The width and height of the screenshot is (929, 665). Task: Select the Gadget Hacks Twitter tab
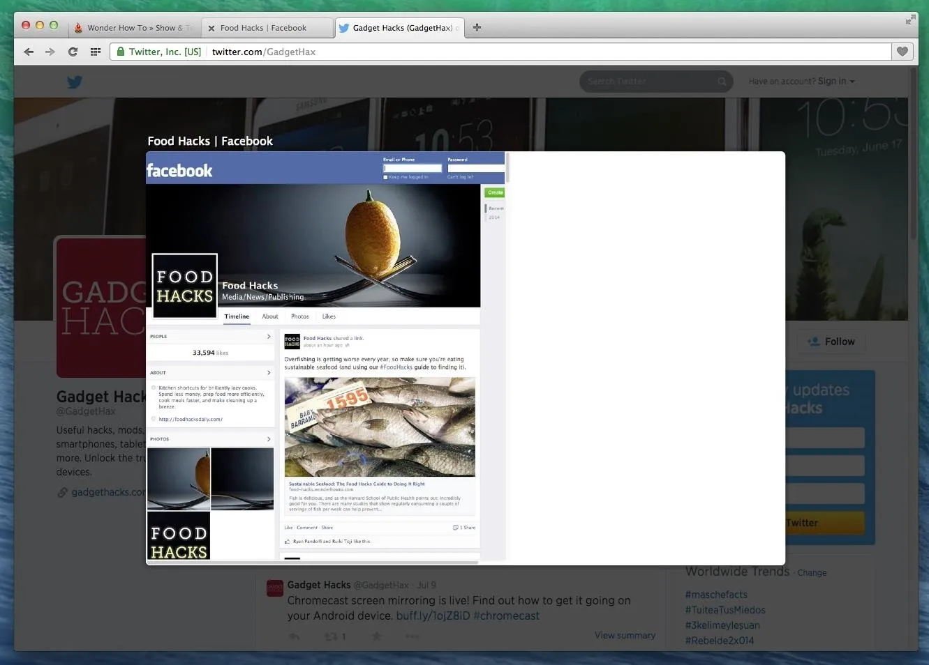[399, 28]
